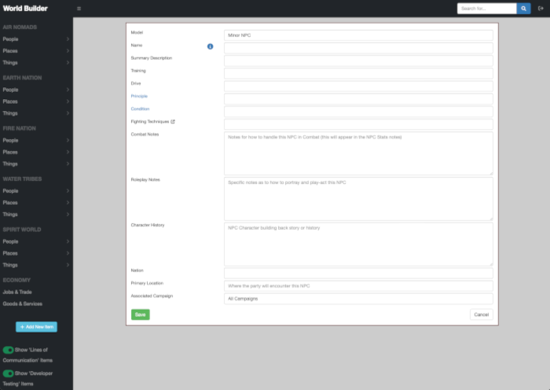
Task: Open the Associated Campaign field
Action: coord(358,299)
